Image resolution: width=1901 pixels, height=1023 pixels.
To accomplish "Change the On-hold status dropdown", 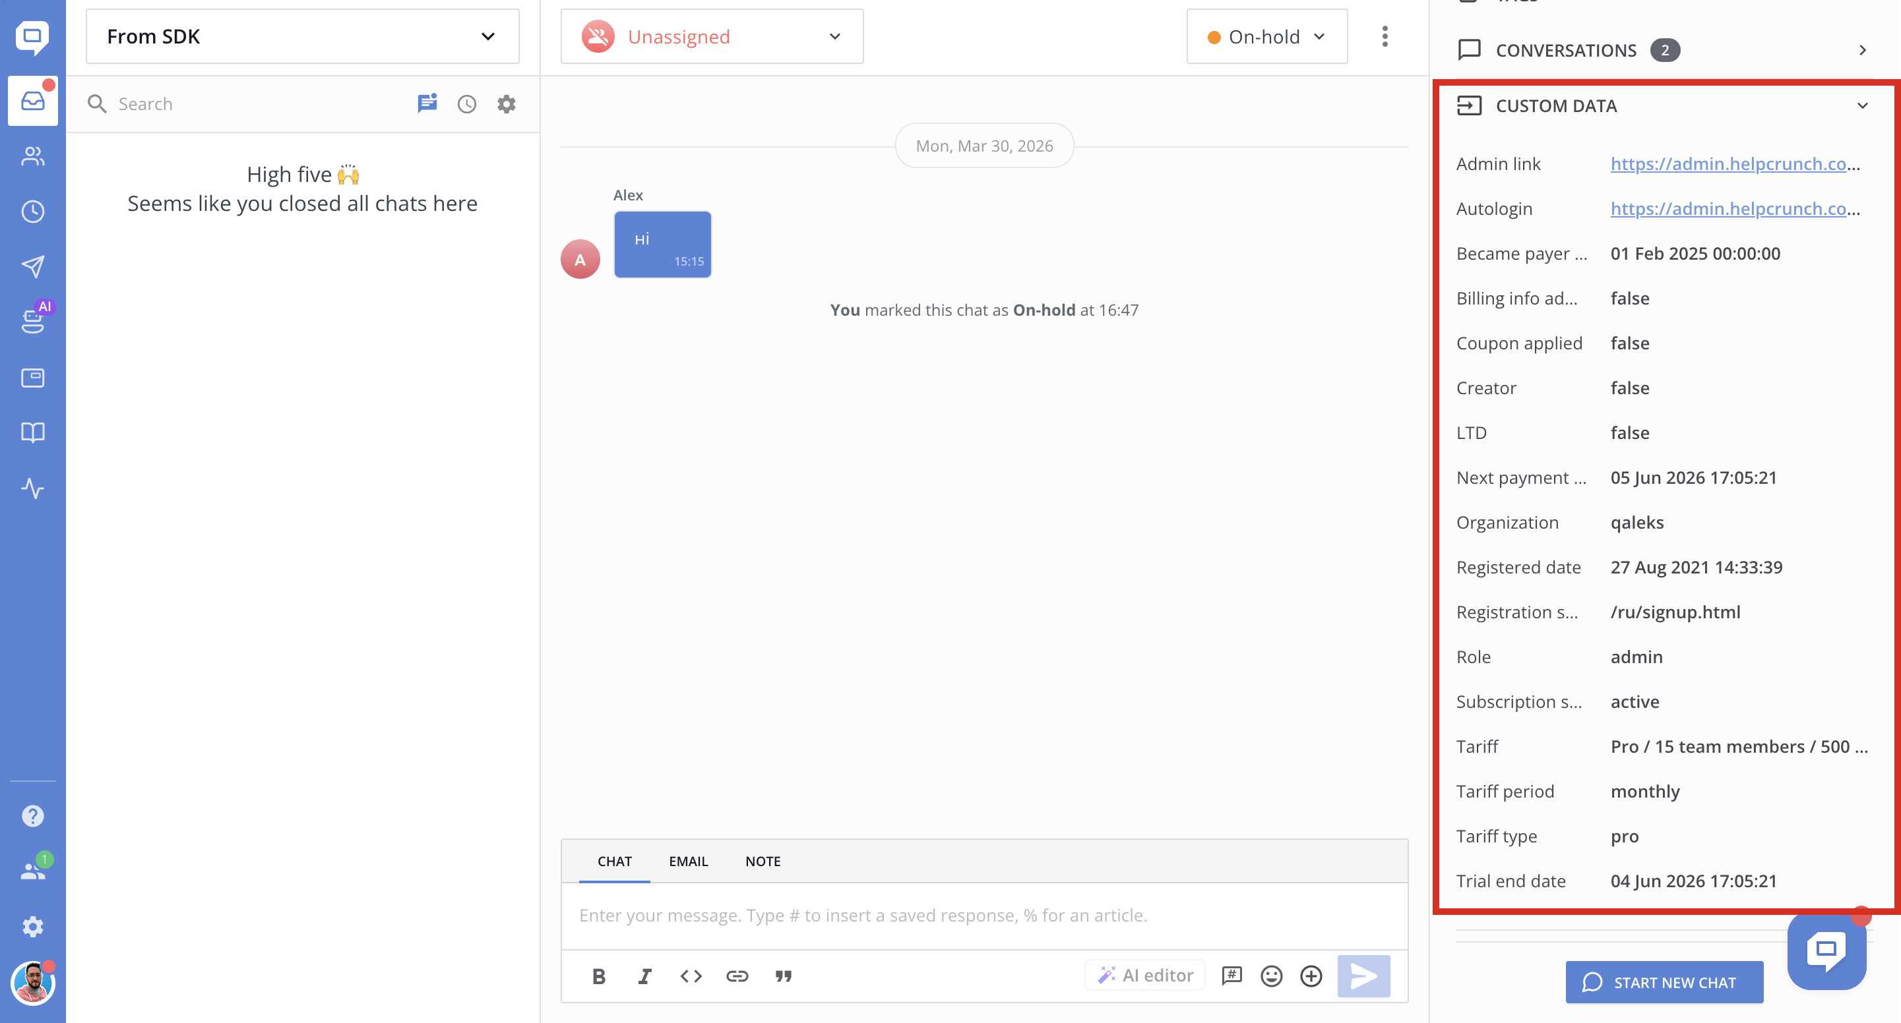I will pyautogui.click(x=1266, y=36).
